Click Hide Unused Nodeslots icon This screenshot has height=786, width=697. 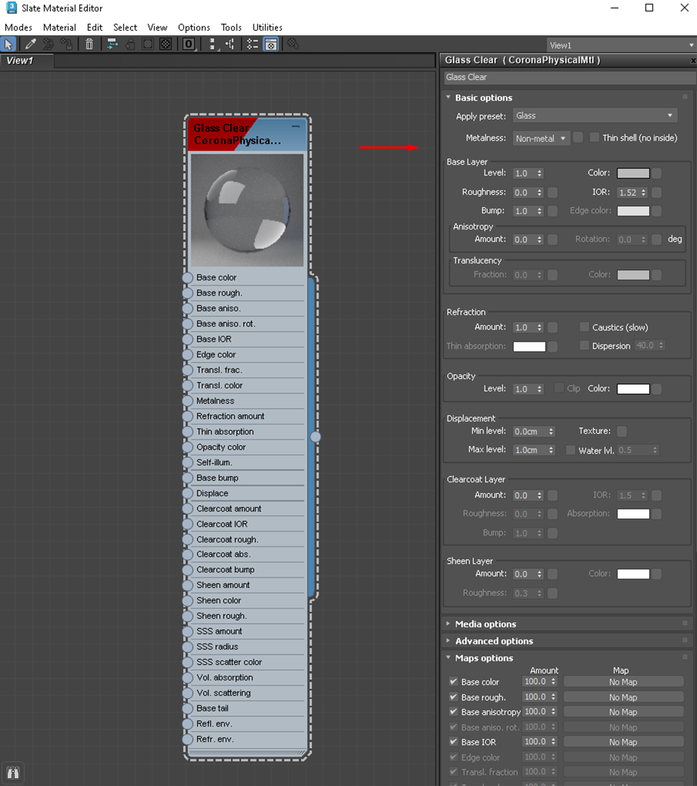(130, 44)
